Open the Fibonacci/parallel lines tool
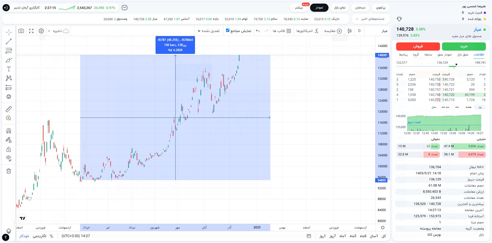This screenshot has width=492, height=243. [9, 51]
